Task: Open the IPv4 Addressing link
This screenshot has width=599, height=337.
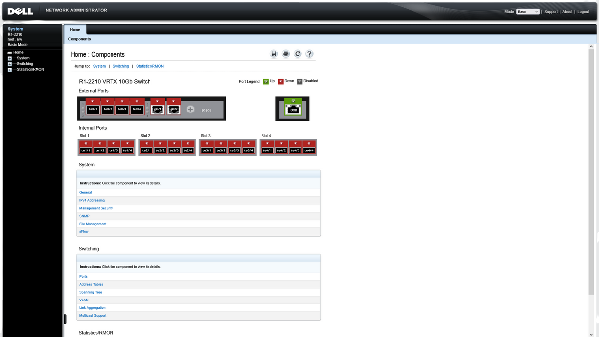Action: pyautogui.click(x=92, y=200)
